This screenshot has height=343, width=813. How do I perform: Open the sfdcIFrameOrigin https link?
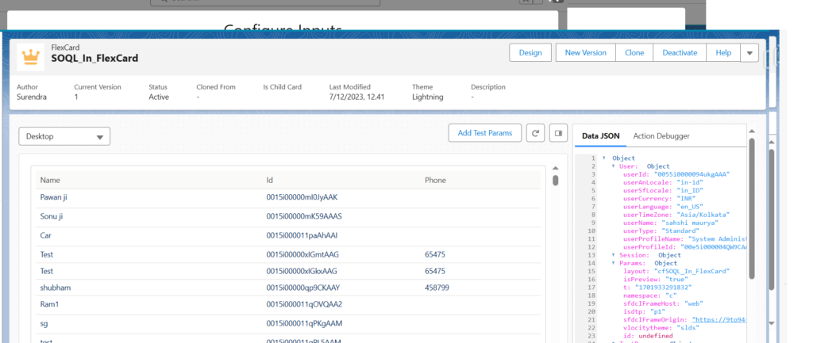tap(719, 320)
